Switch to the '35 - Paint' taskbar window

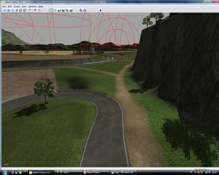click(68, 172)
